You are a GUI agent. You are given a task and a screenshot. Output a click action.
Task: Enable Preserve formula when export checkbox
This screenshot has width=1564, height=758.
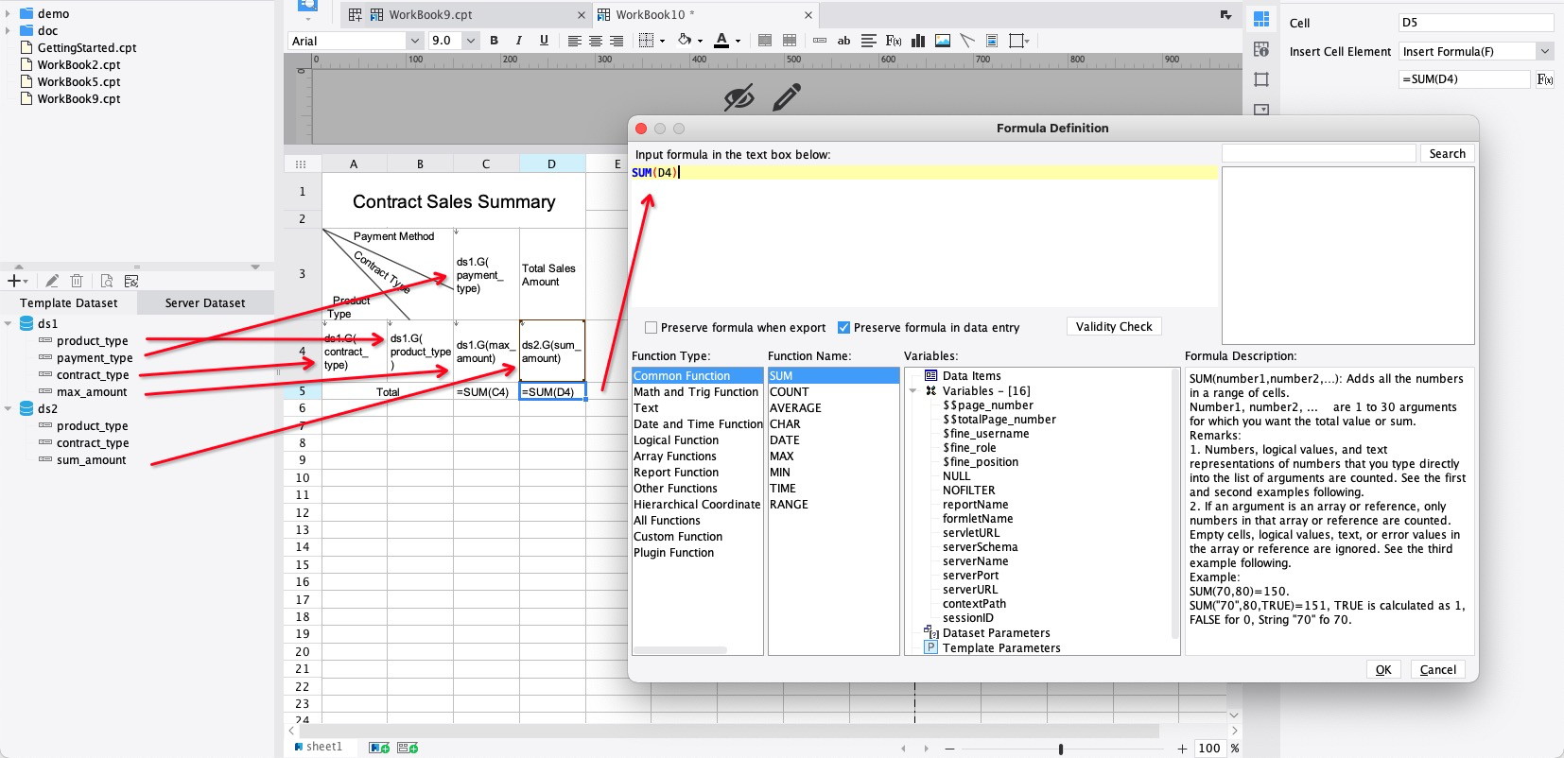[x=651, y=328]
